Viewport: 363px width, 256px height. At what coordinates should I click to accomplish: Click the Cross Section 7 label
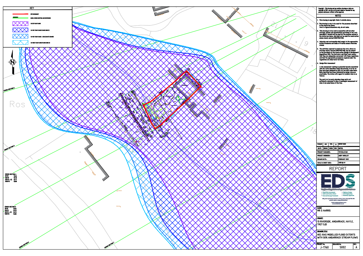coord(110,245)
